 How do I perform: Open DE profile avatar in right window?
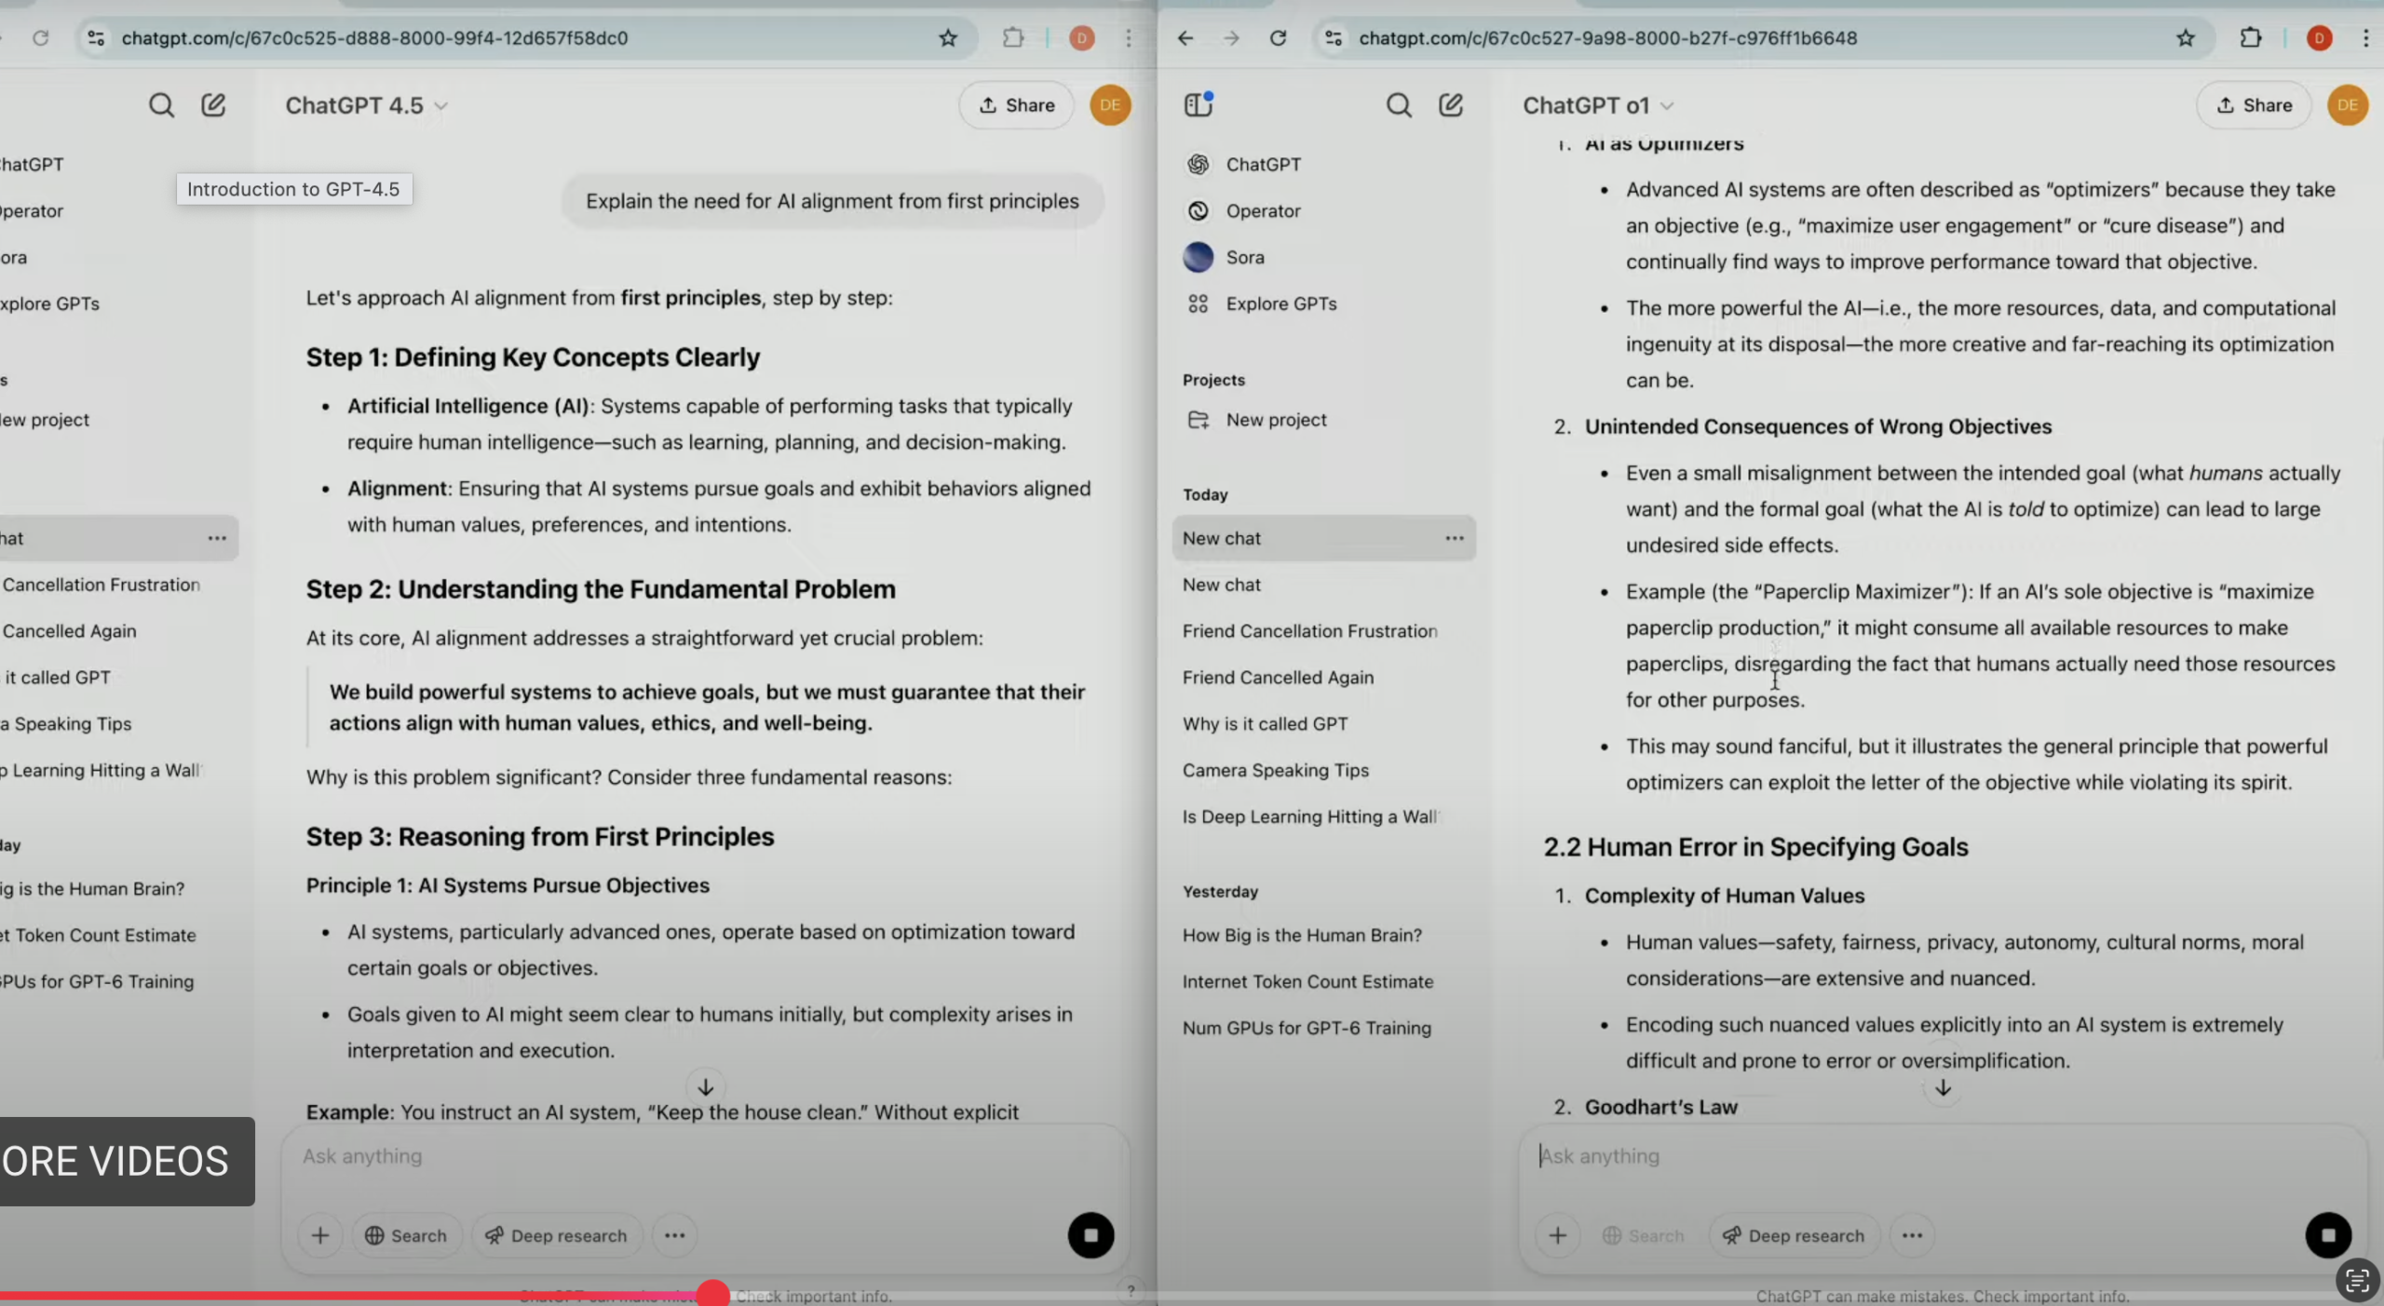pos(2348,105)
